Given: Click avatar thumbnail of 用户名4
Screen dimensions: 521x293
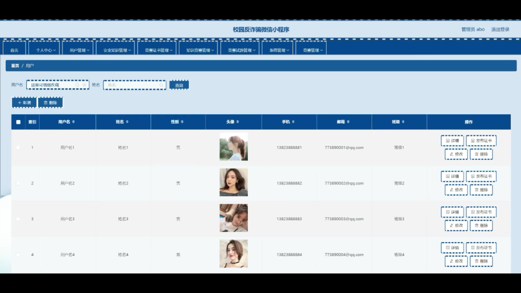Looking at the screenshot, I should tap(234, 254).
